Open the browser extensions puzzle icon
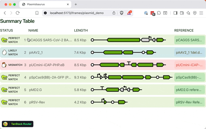Viewport: 206px width, 129px height. pos(159,13)
